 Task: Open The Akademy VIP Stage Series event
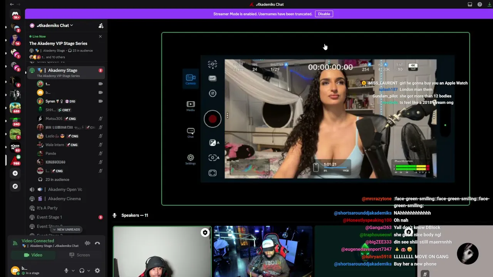tap(58, 43)
